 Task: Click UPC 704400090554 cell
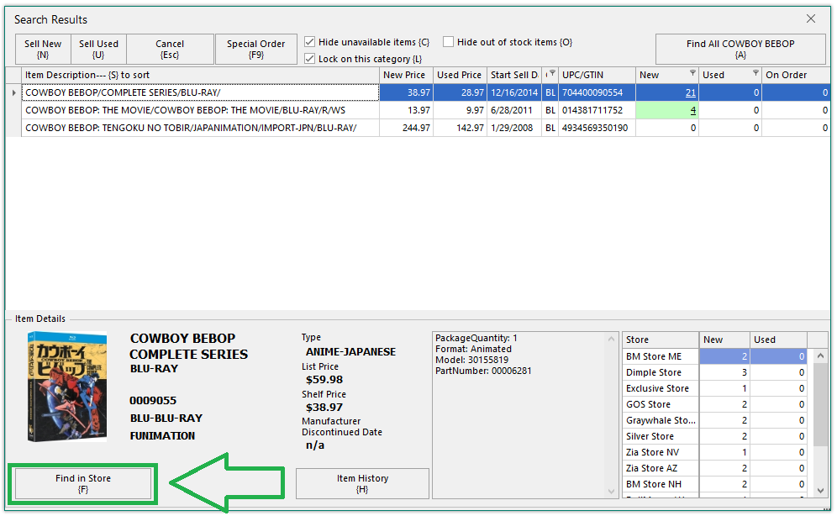597,92
